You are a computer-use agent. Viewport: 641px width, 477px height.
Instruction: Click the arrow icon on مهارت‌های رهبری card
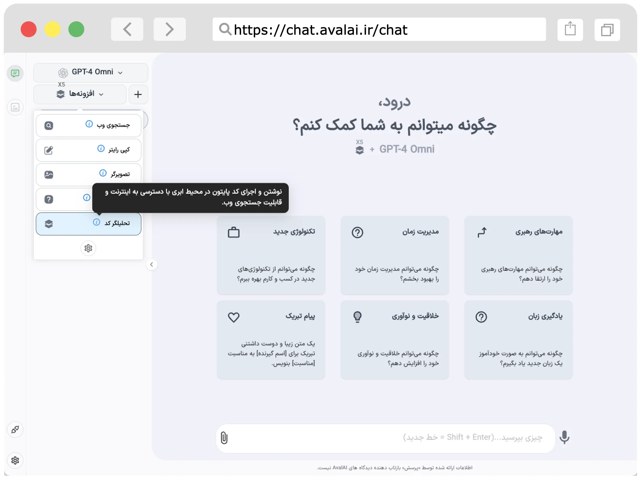click(482, 232)
